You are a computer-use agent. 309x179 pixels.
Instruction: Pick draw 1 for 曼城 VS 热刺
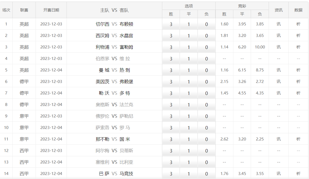[189, 70]
